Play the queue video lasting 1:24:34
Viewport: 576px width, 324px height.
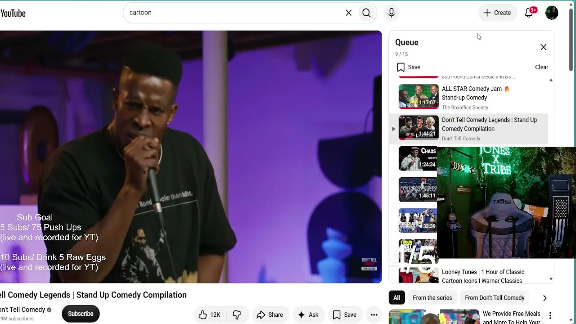417,158
